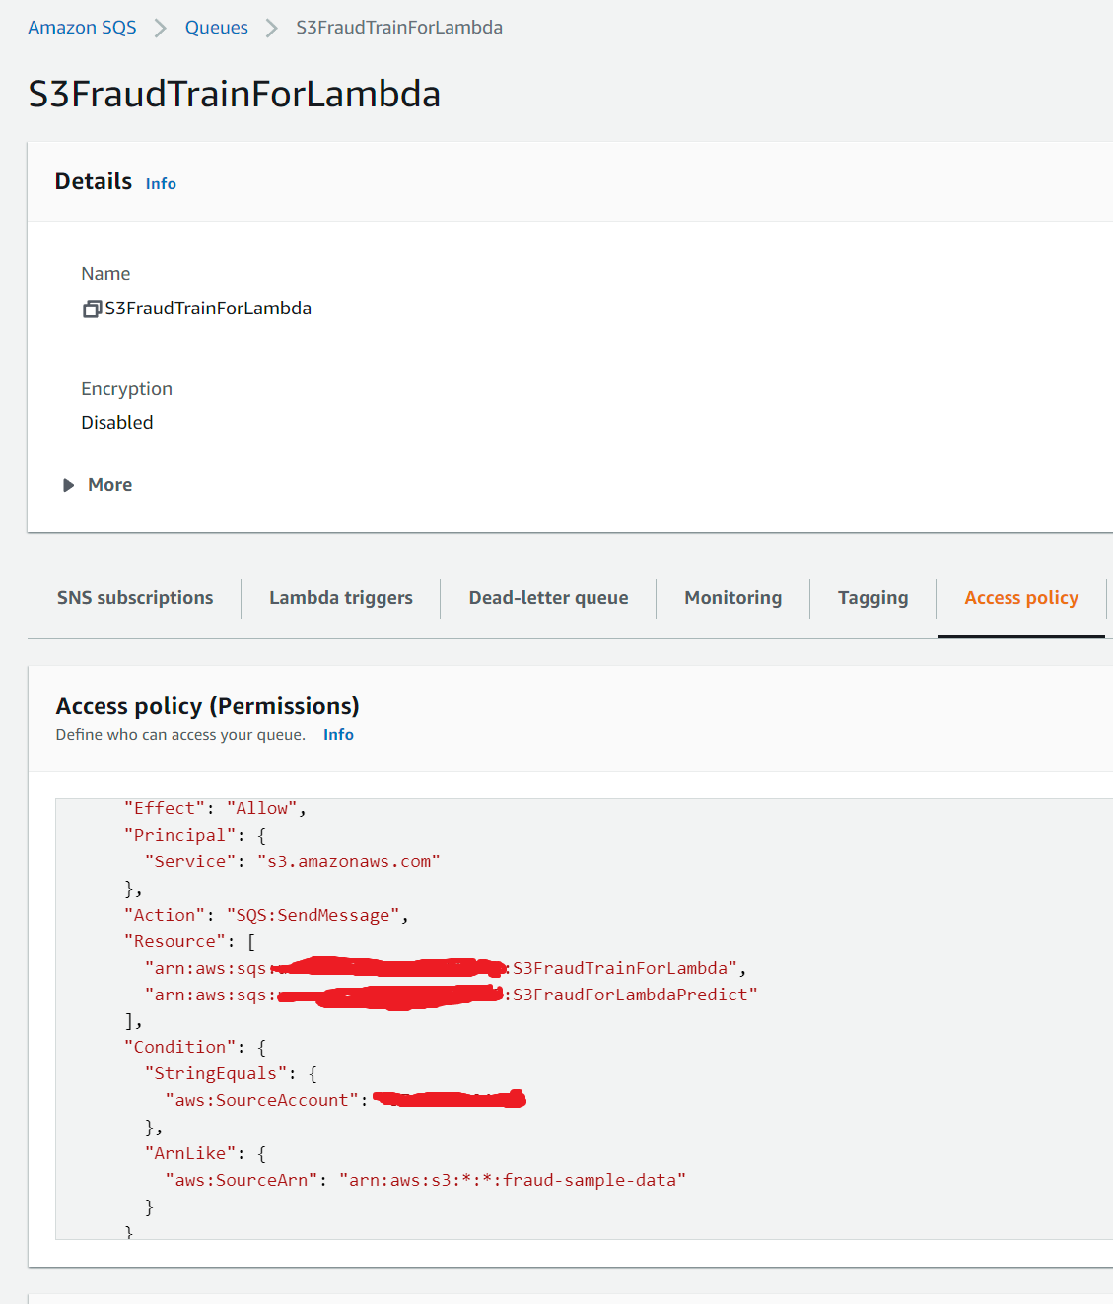Switch to the SNS subscriptions tab
The image size is (1113, 1304).
click(135, 598)
